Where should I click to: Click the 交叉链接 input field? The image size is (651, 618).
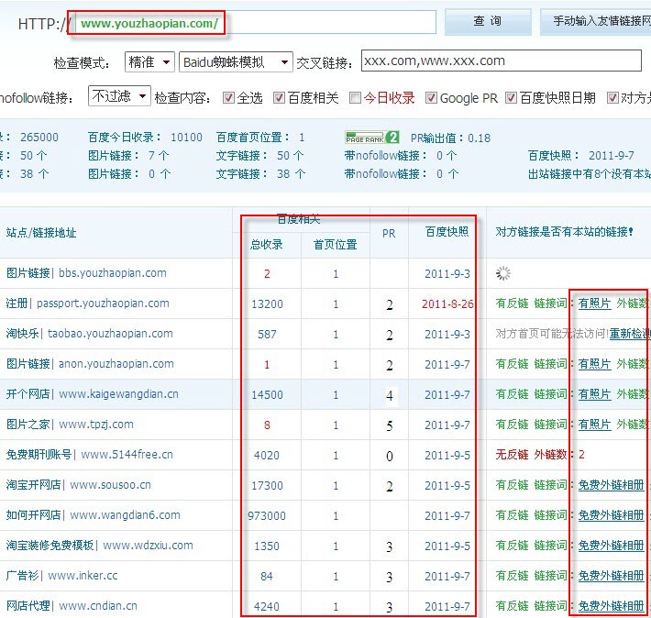(x=502, y=61)
